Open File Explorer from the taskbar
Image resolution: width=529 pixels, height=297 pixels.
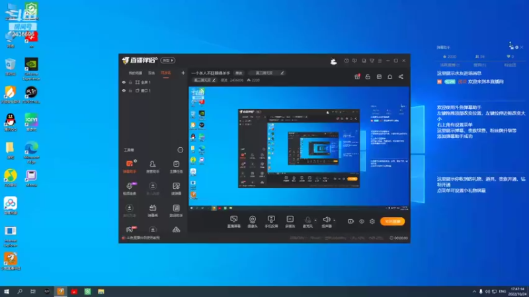(x=101, y=292)
